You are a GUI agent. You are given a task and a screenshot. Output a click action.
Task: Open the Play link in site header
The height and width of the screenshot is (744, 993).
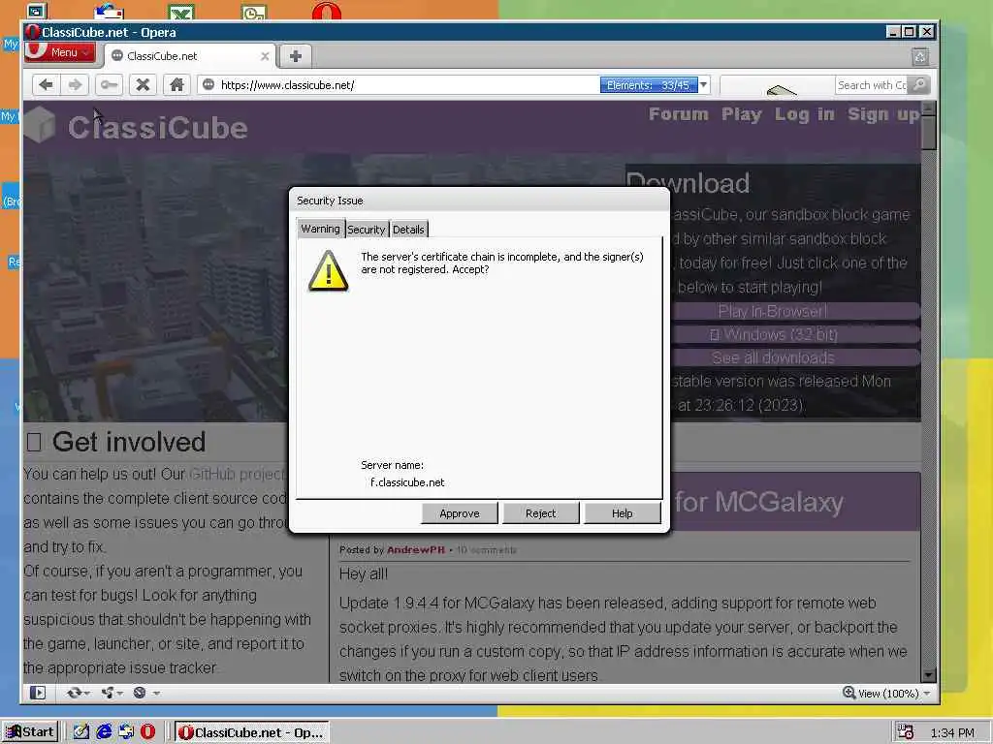point(742,114)
